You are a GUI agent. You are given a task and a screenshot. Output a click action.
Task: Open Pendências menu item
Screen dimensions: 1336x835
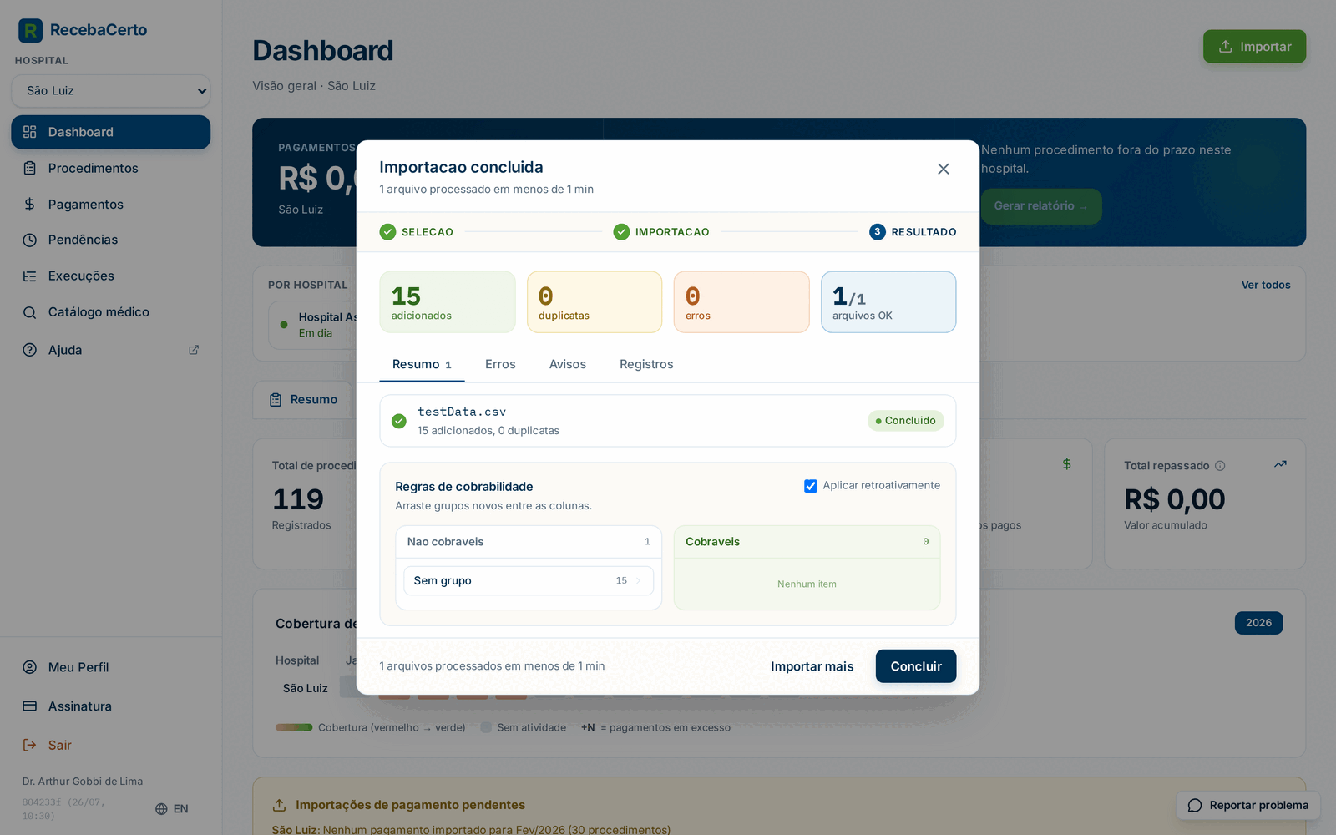click(x=111, y=240)
